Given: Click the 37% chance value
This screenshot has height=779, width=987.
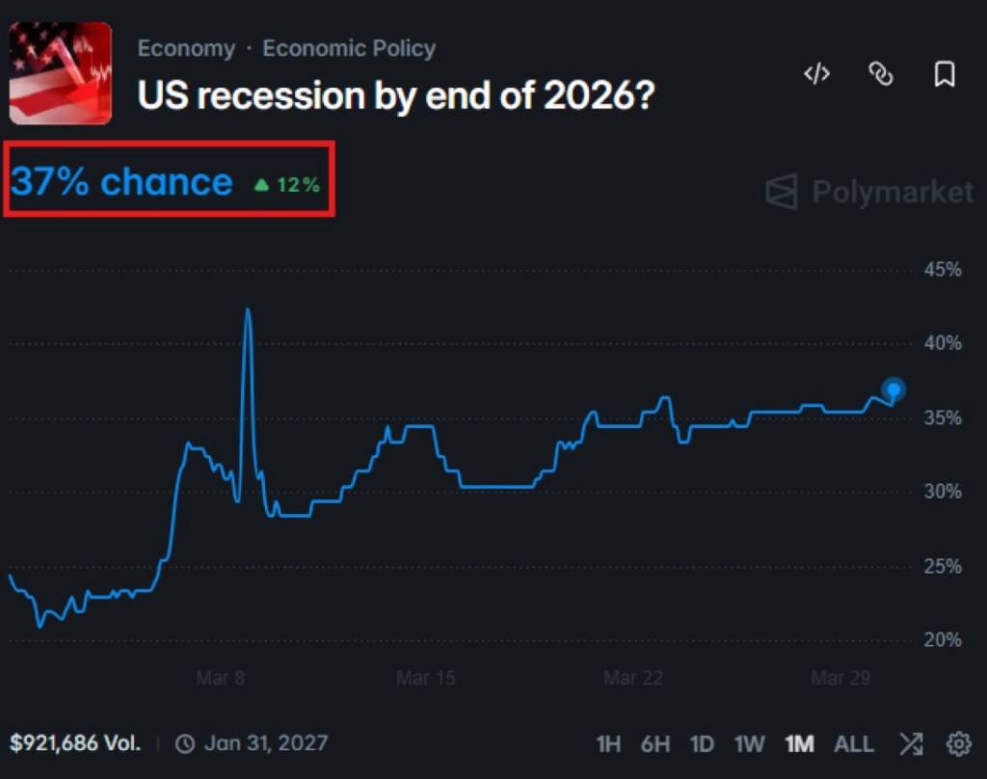Looking at the screenshot, I should point(121,181).
